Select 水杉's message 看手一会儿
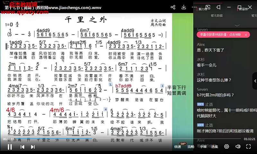257x154 pixels. pyautogui.click(x=207, y=65)
